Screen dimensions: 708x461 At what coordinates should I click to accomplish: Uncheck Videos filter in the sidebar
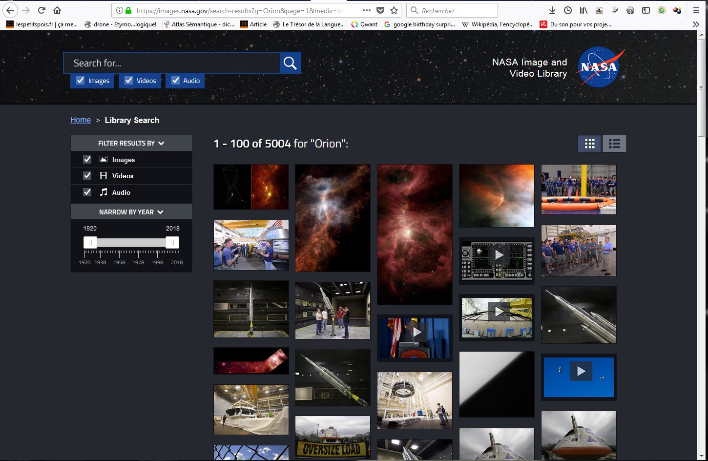click(x=87, y=176)
